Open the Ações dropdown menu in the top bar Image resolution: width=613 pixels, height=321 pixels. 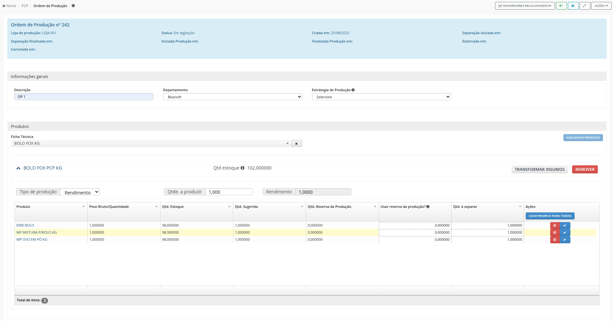tap(601, 6)
